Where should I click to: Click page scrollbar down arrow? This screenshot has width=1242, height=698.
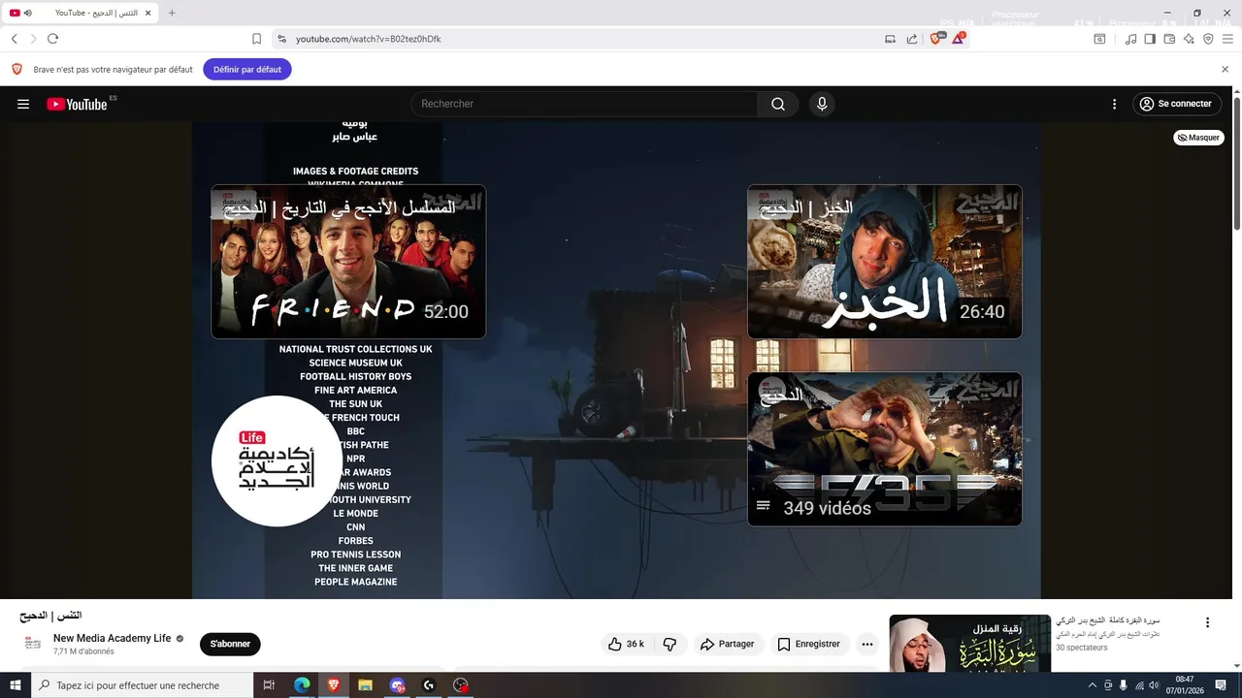tap(1237, 666)
